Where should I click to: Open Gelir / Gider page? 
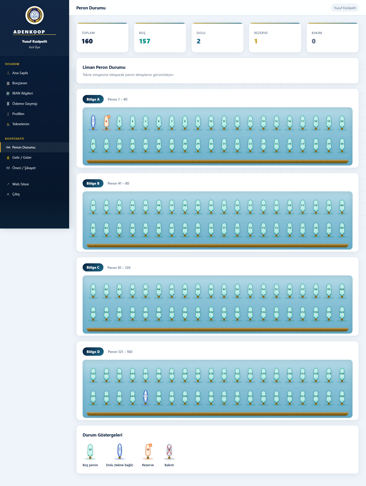coord(35,157)
